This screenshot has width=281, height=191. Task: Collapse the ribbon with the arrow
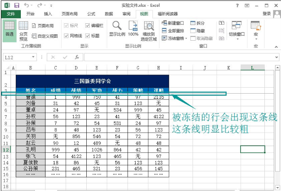[x=276, y=47]
